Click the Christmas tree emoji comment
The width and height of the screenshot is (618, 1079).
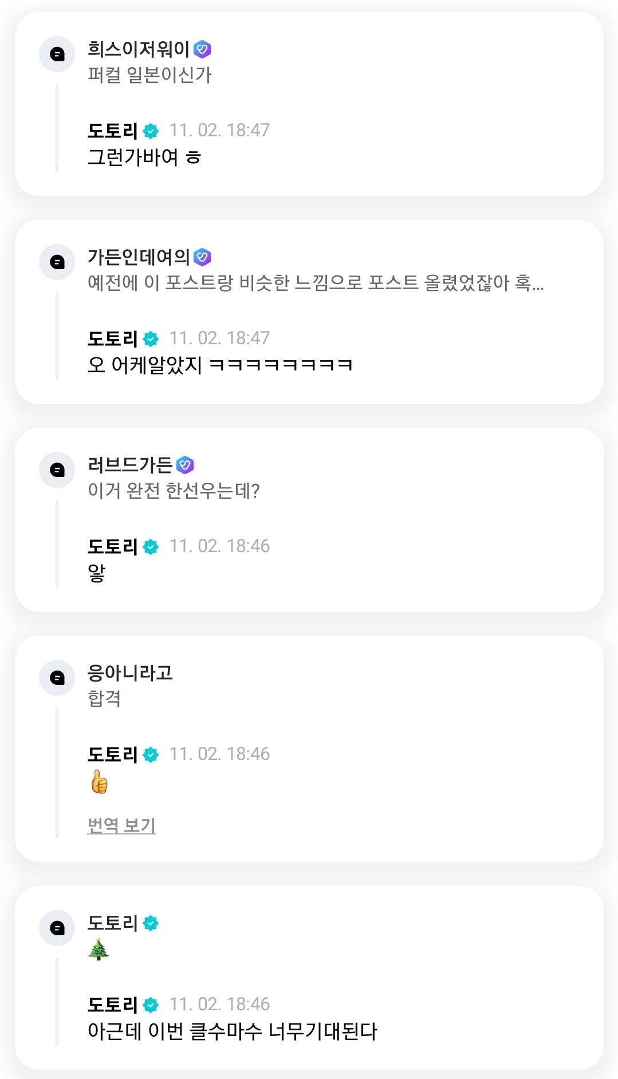pyautogui.click(x=99, y=949)
